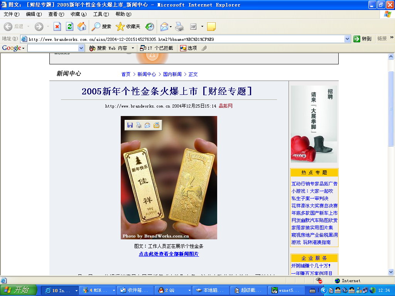The width and height of the screenshot is (395, 296).
Task: Open the History panel icon
Action: [x=150, y=27]
